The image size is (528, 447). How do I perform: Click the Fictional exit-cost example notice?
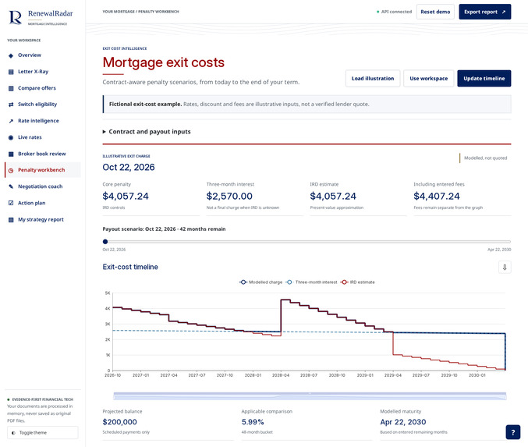tap(307, 105)
